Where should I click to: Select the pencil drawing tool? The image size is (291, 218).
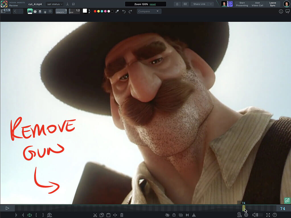point(30,11)
